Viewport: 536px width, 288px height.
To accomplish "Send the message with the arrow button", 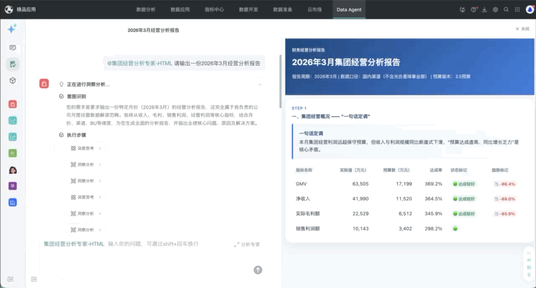I will click(258, 270).
